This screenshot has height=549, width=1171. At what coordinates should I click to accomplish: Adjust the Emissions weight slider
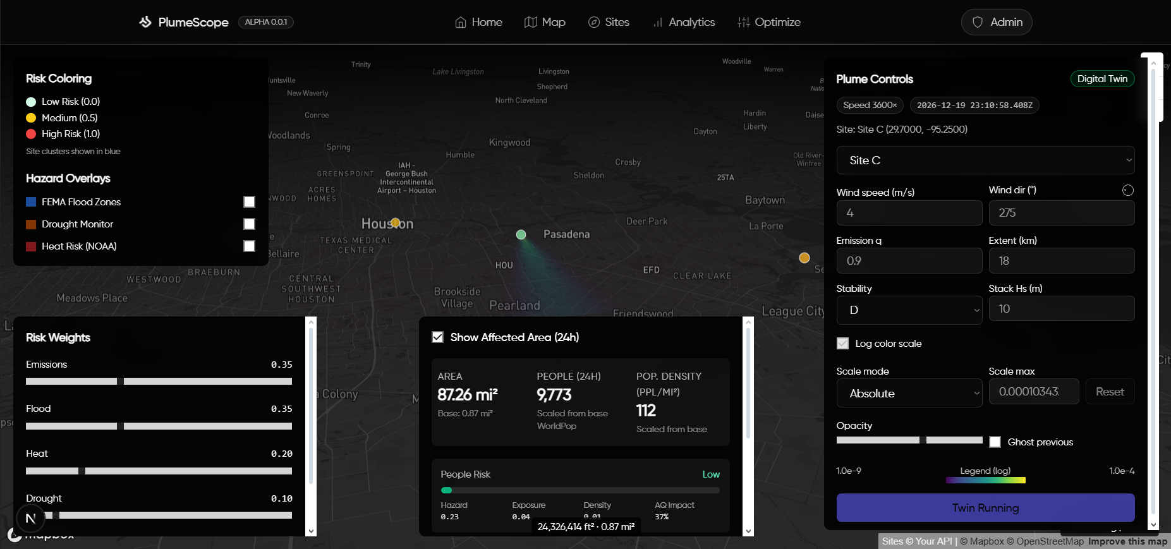159,381
